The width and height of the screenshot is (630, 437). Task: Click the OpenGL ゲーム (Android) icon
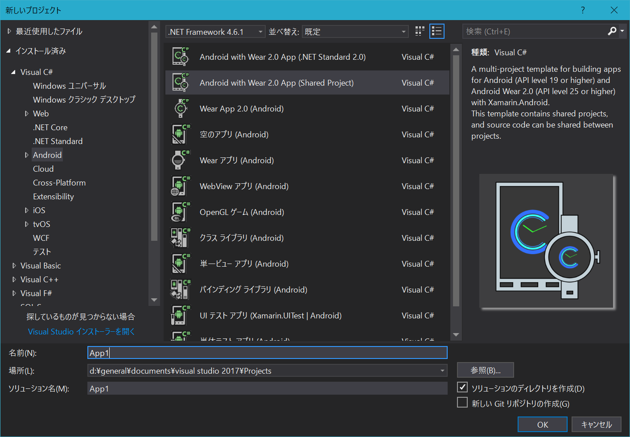pos(181,212)
